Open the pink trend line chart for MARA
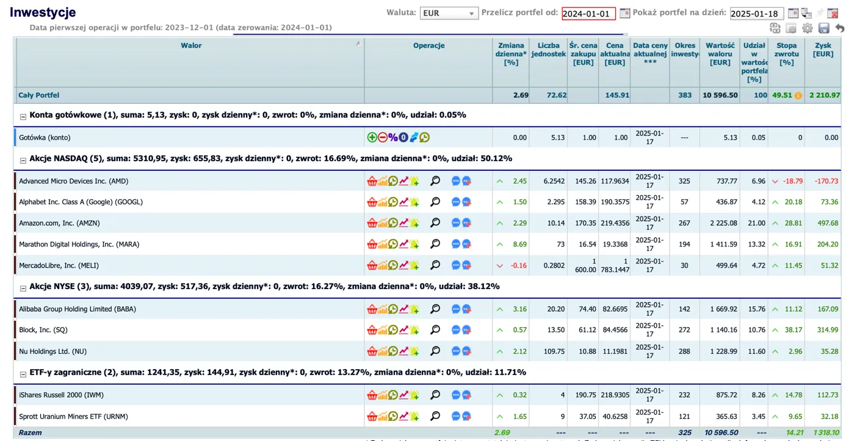Image resolution: width=846 pixels, height=441 pixels. [x=403, y=244]
